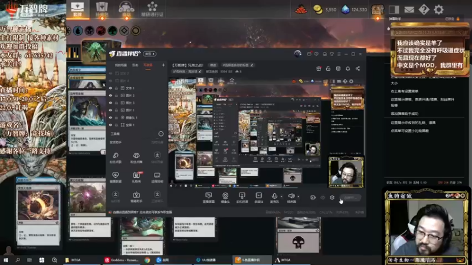Filter decks by green mana
Screen dimensions: 472x265
(113, 31)
